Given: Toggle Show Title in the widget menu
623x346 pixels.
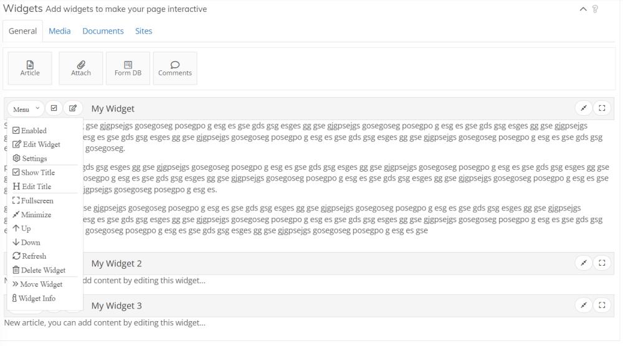Looking at the screenshot, I should tap(34, 172).
